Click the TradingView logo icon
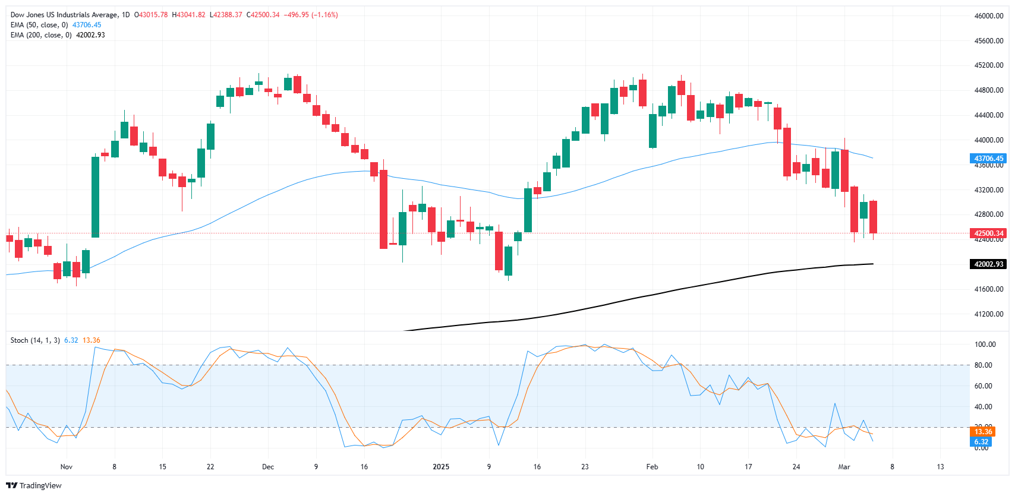 coord(12,485)
